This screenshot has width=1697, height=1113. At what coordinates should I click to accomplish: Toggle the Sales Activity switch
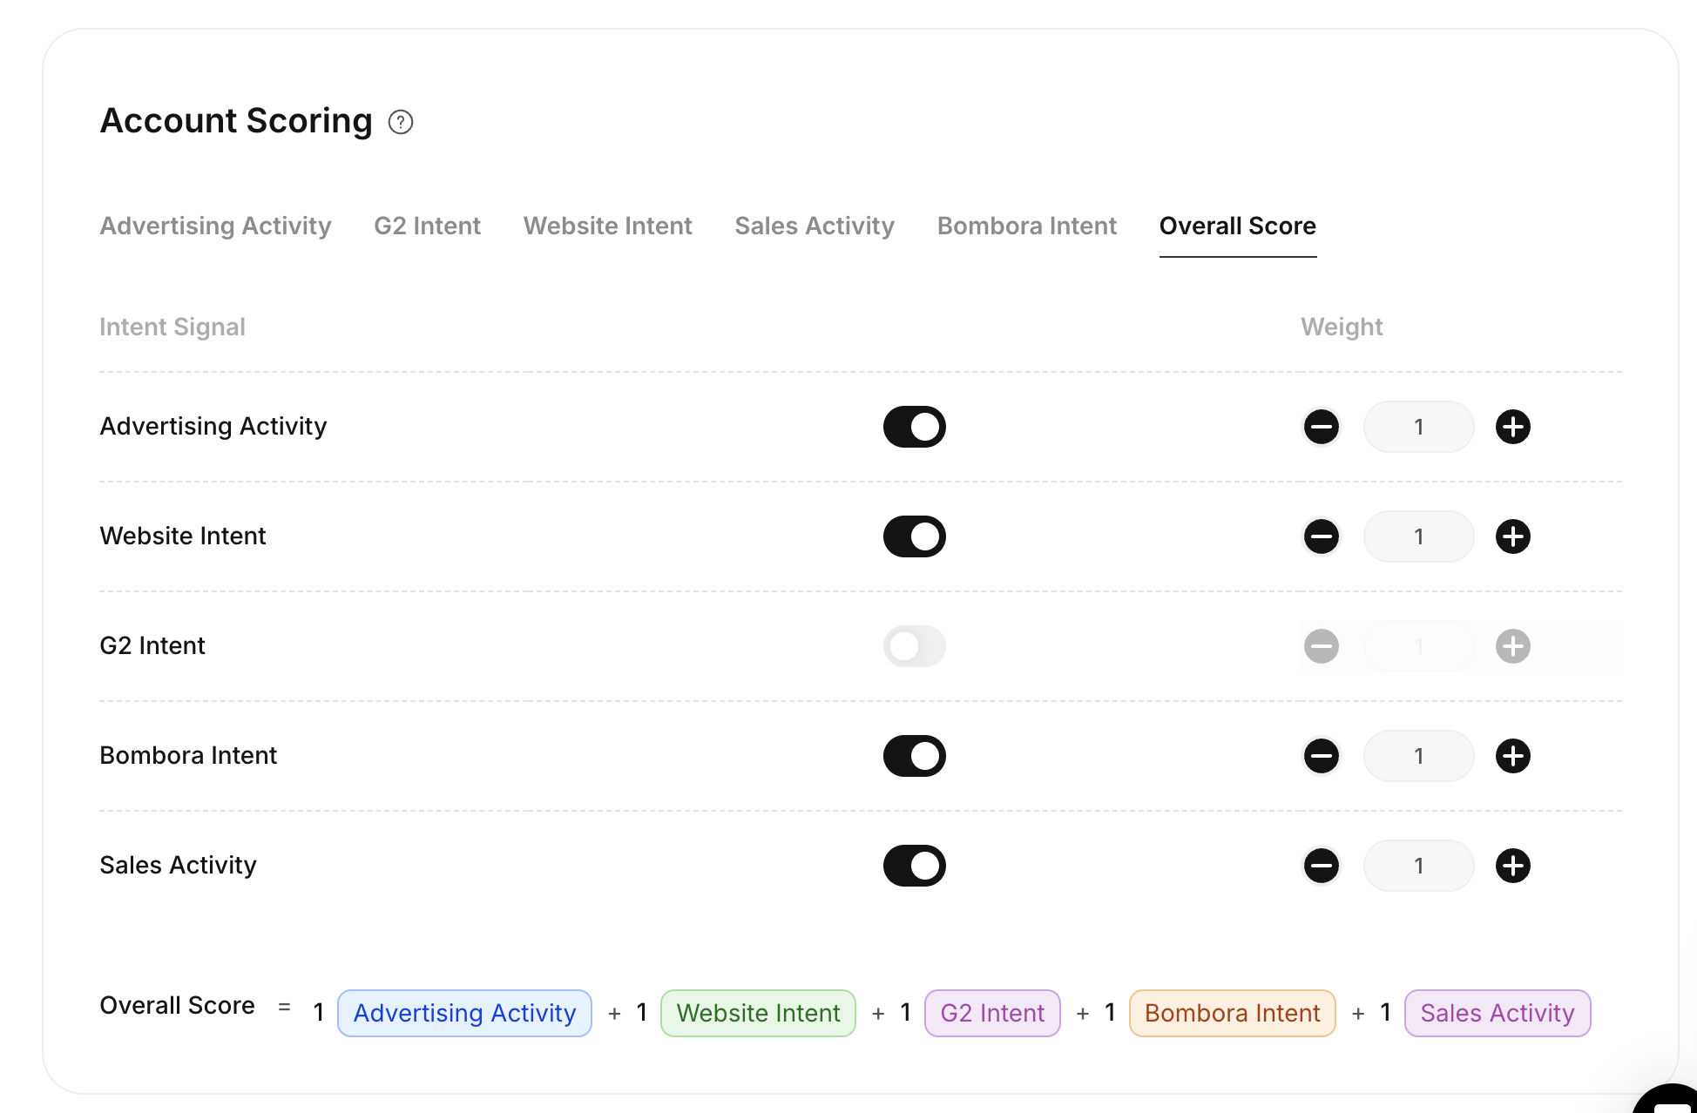point(914,866)
